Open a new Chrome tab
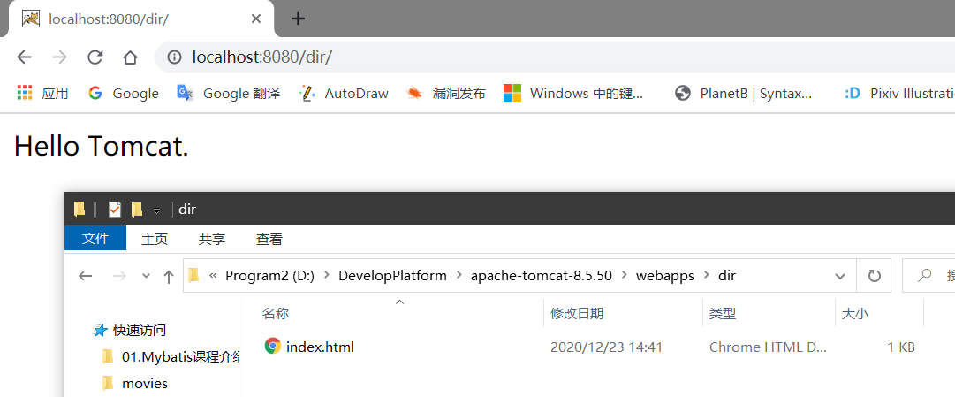 (299, 19)
